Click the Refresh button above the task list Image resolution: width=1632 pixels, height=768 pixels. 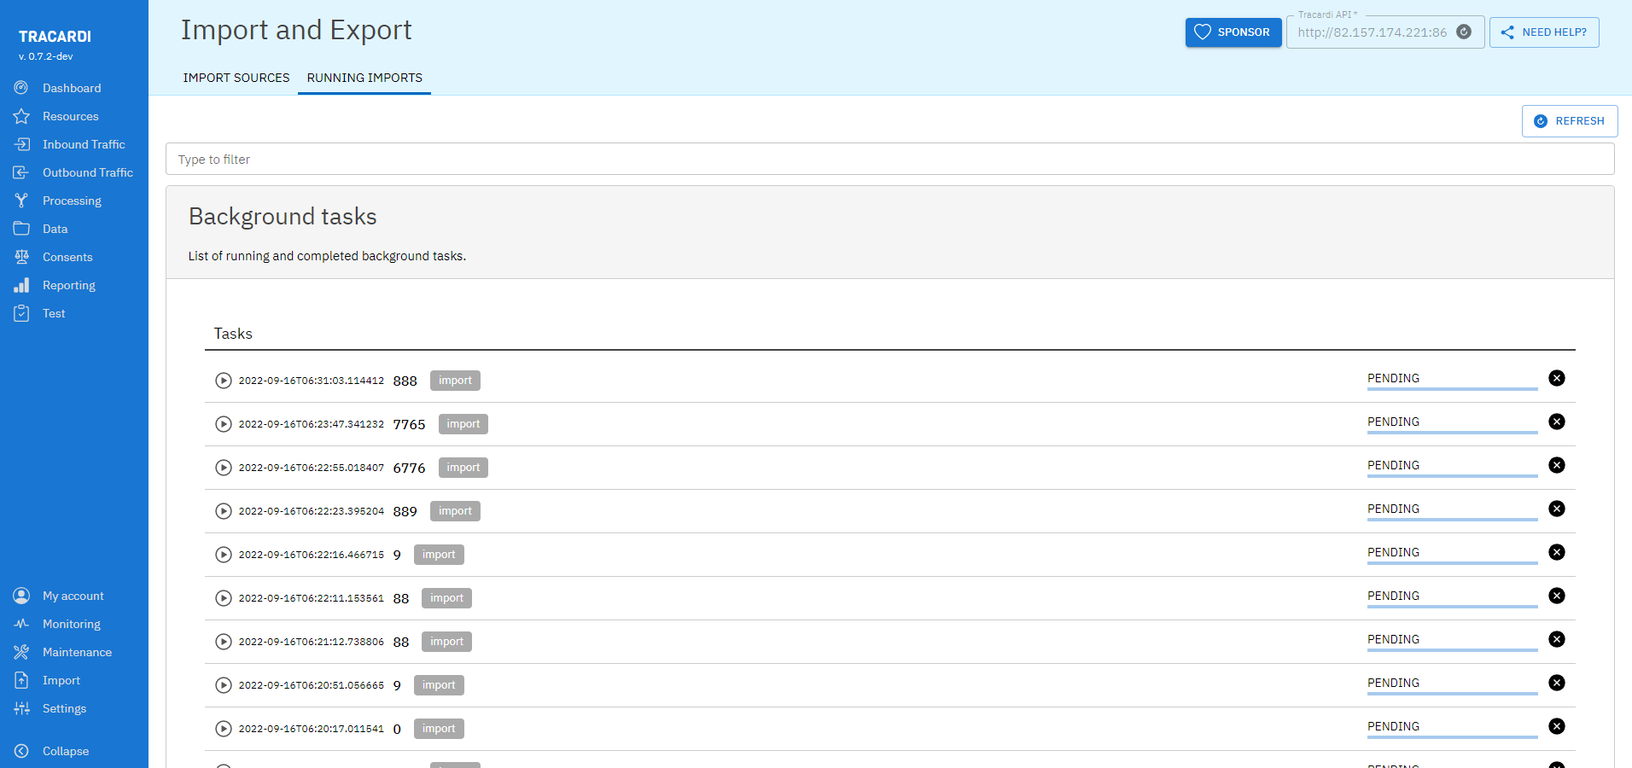[x=1569, y=120]
